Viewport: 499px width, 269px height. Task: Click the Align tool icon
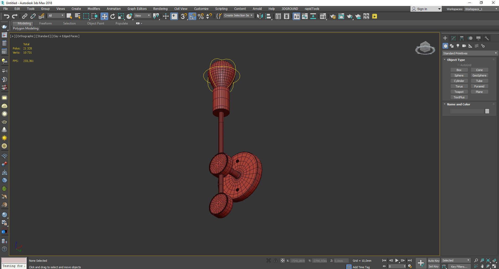[268, 16]
